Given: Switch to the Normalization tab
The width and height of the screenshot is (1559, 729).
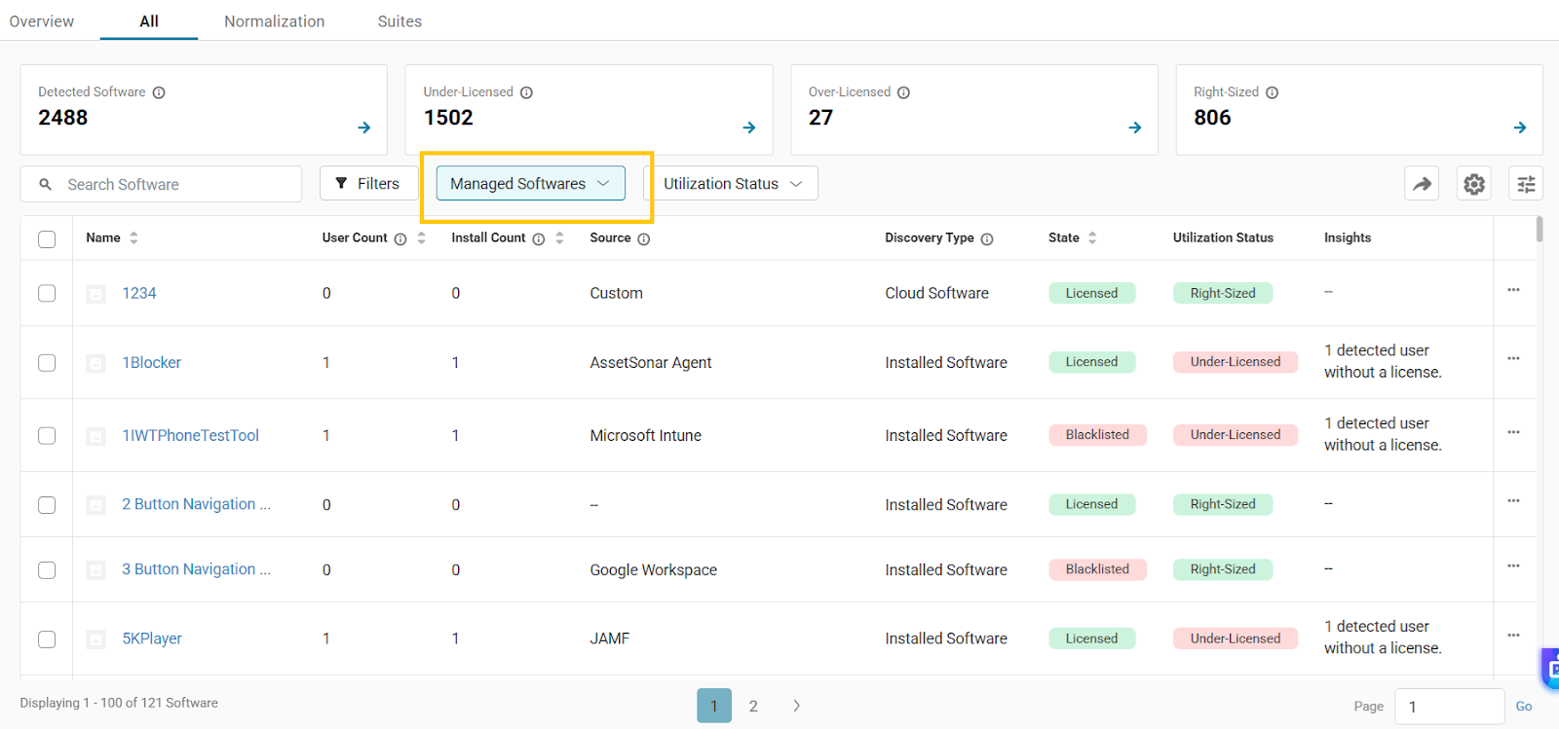Looking at the screenshot, I should click(274, 21).
